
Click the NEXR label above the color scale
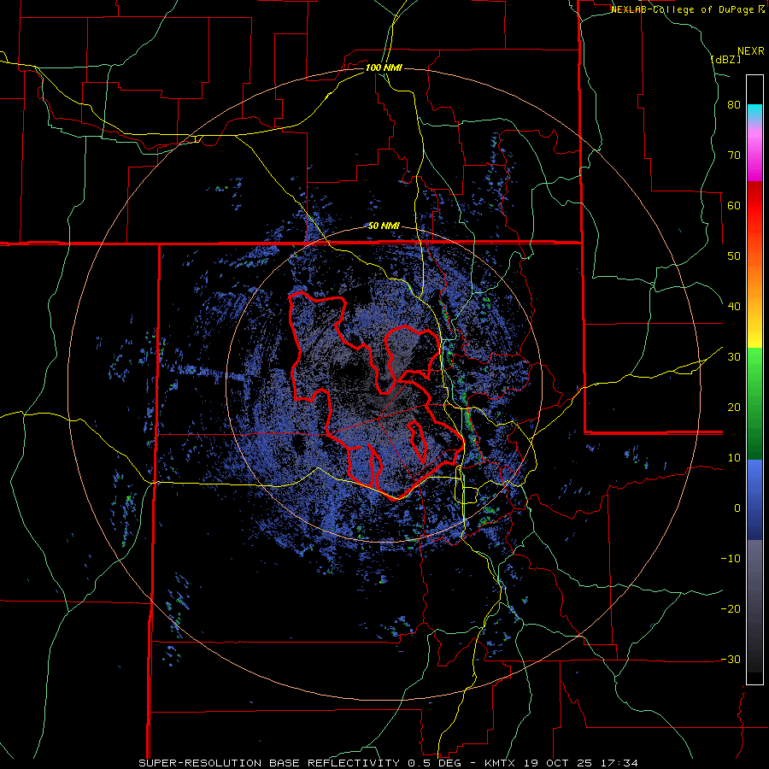(750, 51)
